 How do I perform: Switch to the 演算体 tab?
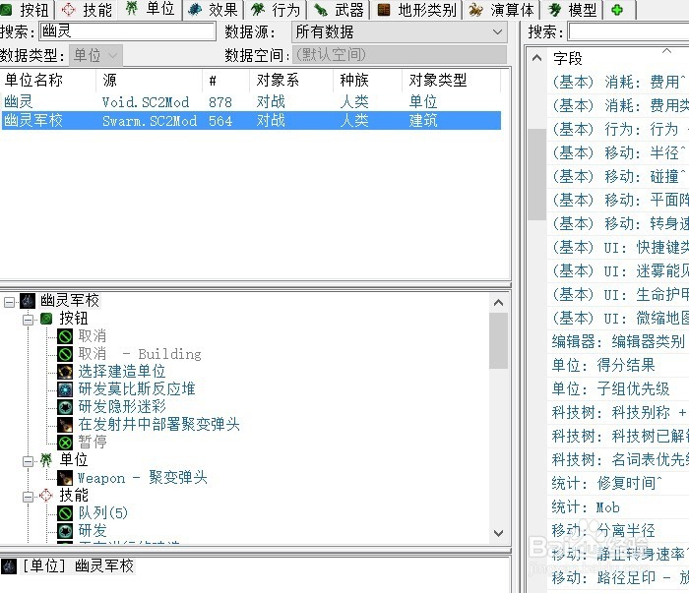pos(502,10)
